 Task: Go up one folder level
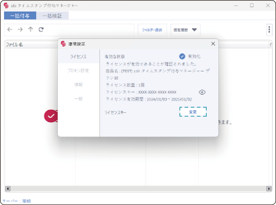(x=31, y=30)
